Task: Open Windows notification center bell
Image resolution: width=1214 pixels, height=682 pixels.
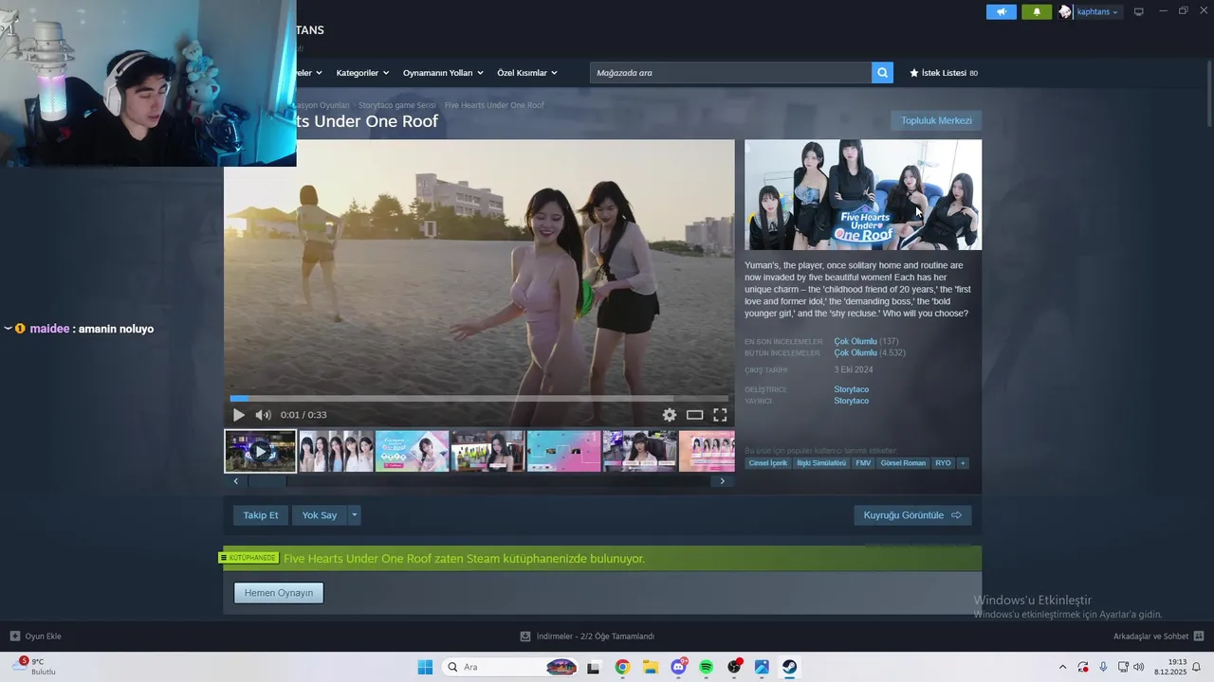Action: click(x=1197, y=667)
